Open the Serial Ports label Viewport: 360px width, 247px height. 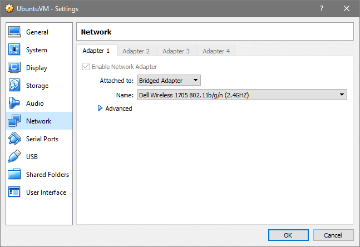tap(42, 139)
